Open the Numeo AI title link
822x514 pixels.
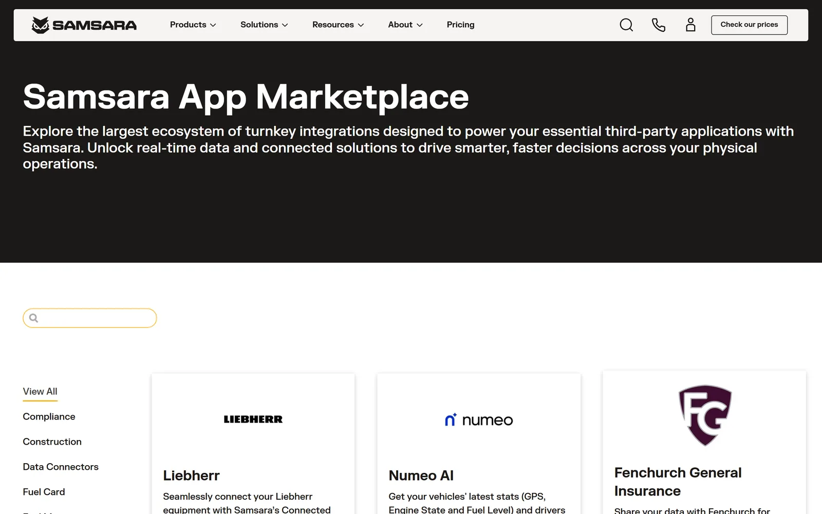coord(421,475)
